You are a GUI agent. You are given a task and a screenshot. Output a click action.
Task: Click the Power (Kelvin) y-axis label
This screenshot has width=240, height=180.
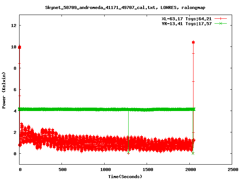(x=4, y=90)
